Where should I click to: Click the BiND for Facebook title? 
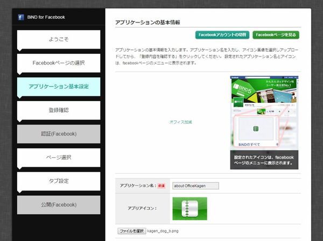(46, 17)
